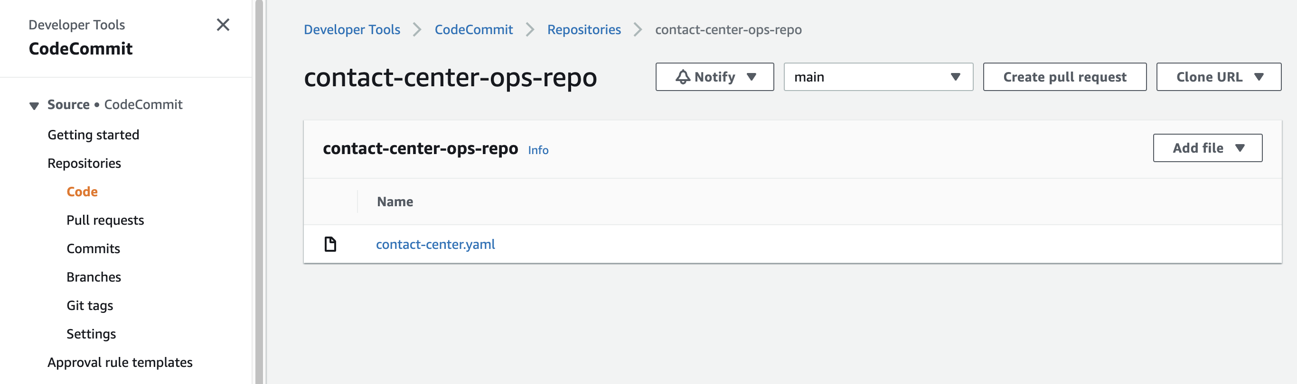
Task: Collapse the Source CodeCommit section triangle
Action: tap(34, 106)
